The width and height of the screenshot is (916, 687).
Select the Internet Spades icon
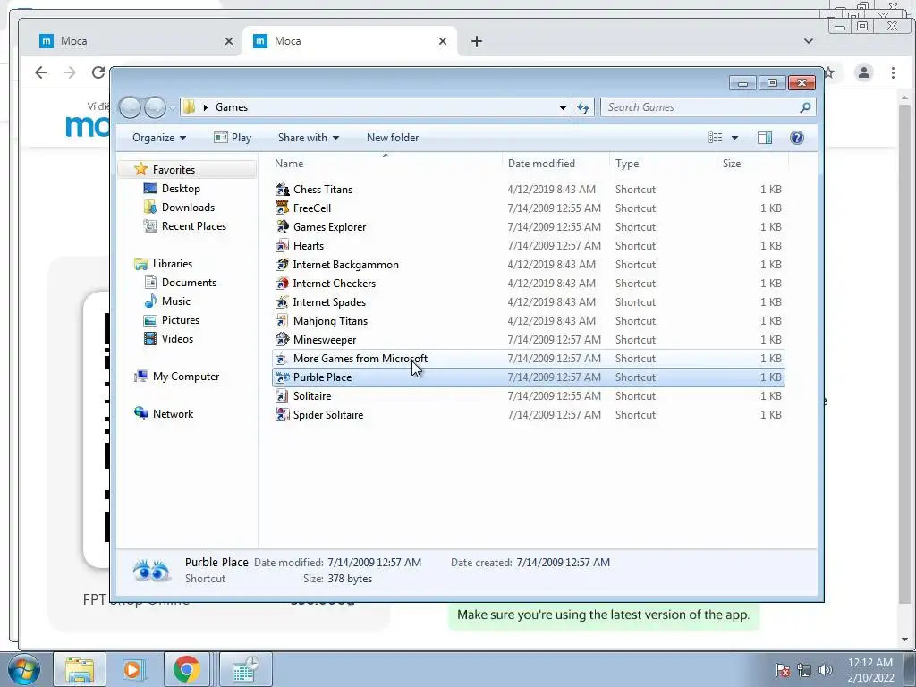(x=282, y=302)
